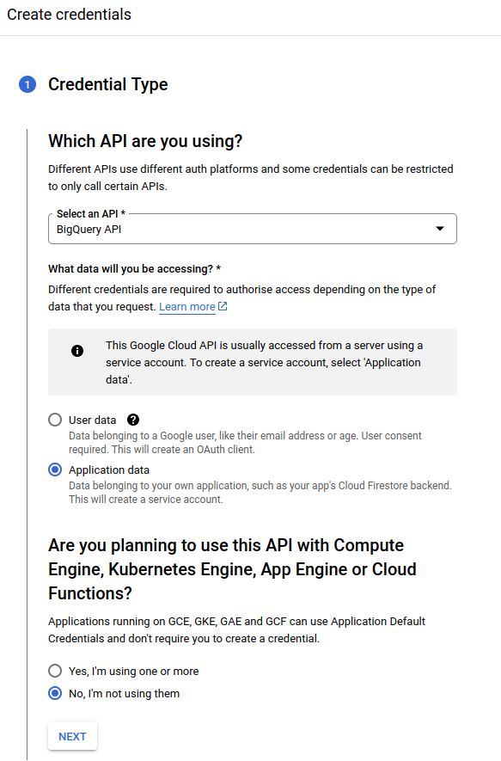Click the service account notice text
Viewport: 501px width, 761px height.
click(265, 363)
